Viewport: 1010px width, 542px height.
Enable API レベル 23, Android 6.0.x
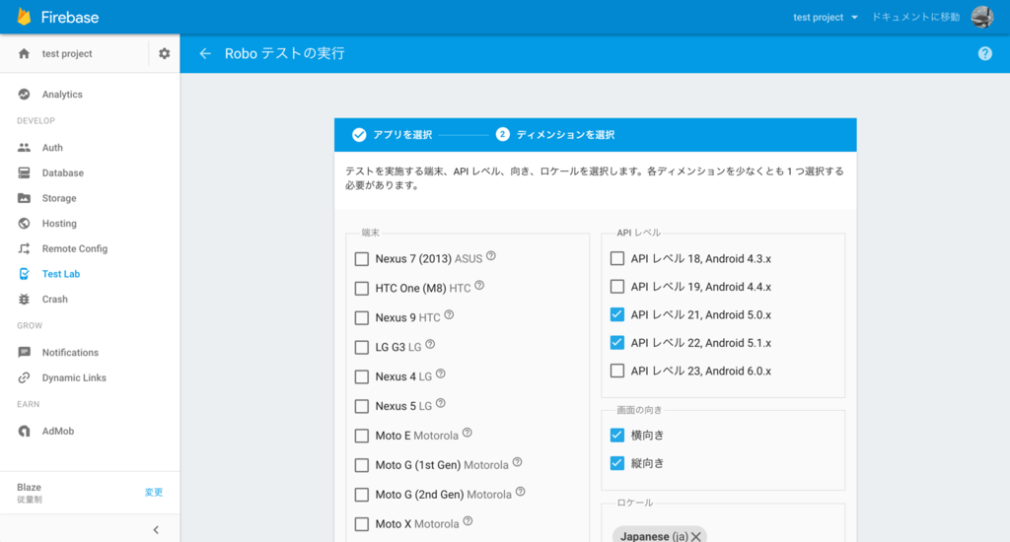point(617,371)
